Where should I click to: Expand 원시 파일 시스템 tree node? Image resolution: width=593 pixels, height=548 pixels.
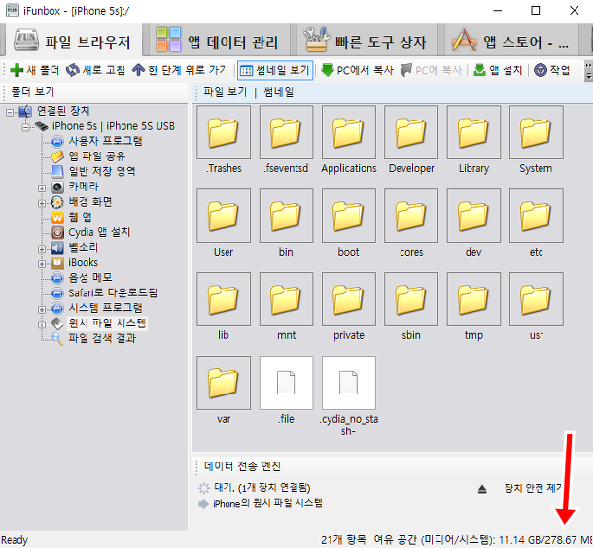point(42,325)
